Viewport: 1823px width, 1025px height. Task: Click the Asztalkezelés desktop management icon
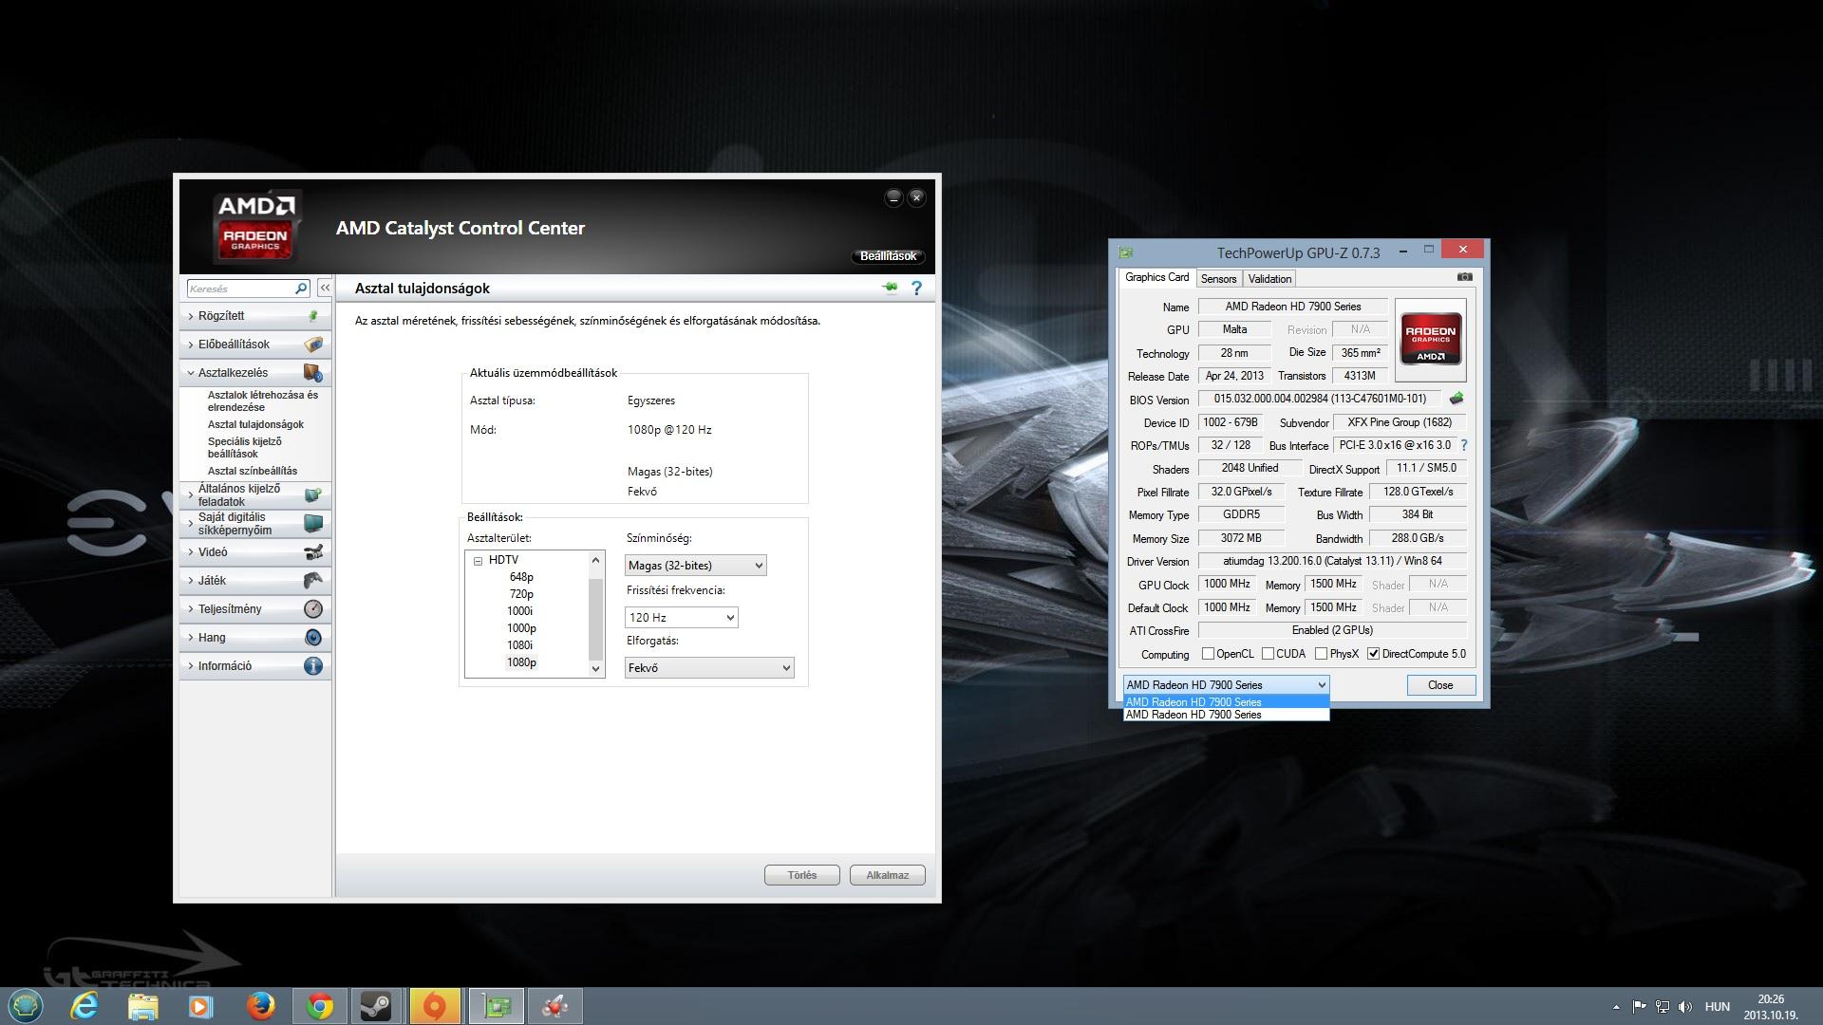point(313,373)
